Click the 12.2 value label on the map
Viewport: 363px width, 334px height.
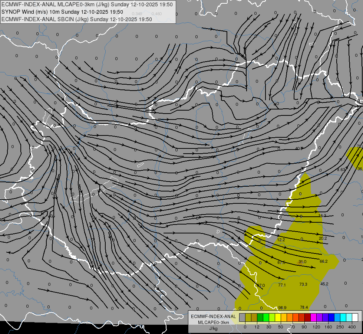[281, 240]
